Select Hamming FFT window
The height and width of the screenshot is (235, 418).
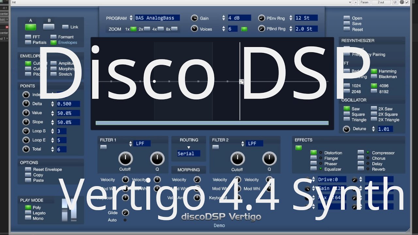coord(374,71)
